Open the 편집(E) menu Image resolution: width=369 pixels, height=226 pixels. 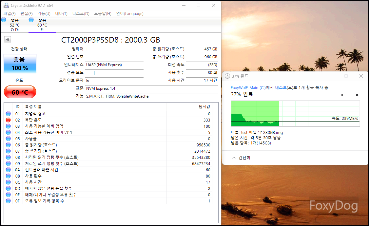coord(26,14)
